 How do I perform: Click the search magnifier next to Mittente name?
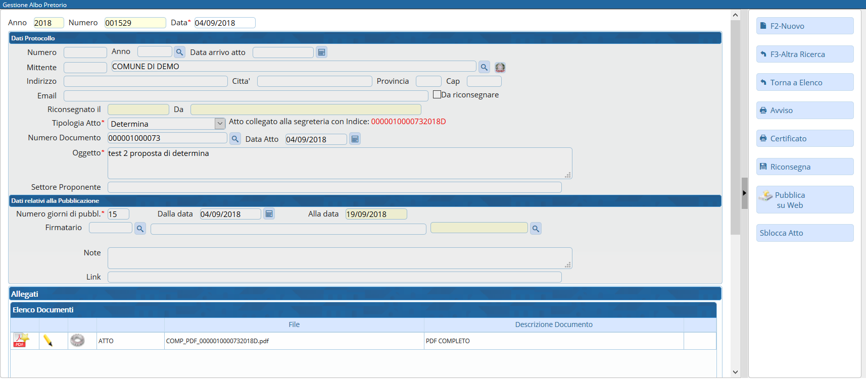(484, 67)
